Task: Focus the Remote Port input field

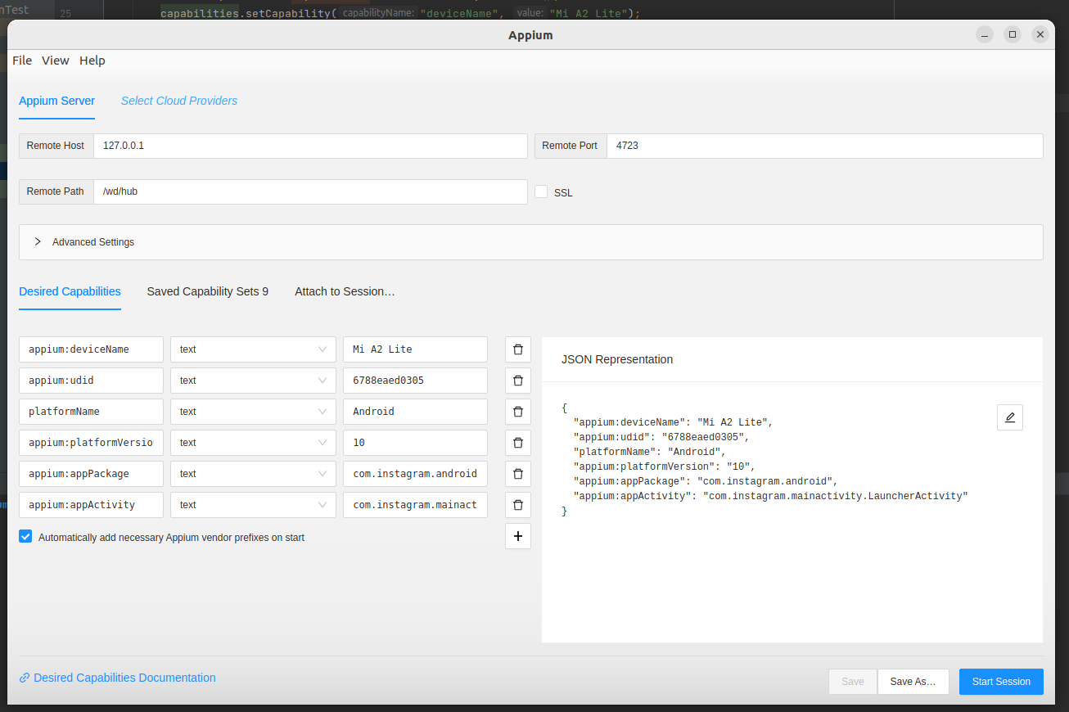Action: pos(825,146)
